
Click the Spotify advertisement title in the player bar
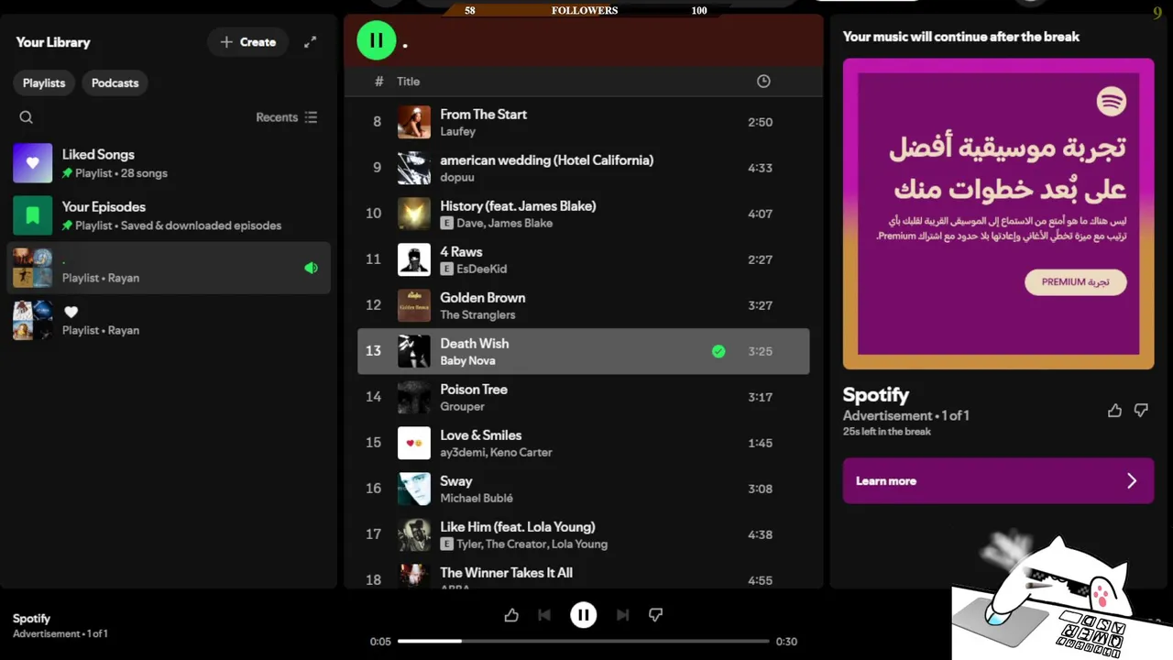(x=32, y=619)
